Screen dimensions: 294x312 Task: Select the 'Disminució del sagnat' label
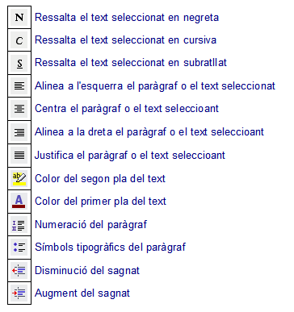click(x=87, y=271)
